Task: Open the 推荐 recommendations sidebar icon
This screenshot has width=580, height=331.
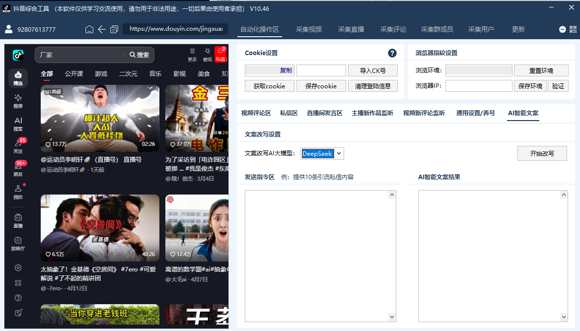Action: pos(18,101)
